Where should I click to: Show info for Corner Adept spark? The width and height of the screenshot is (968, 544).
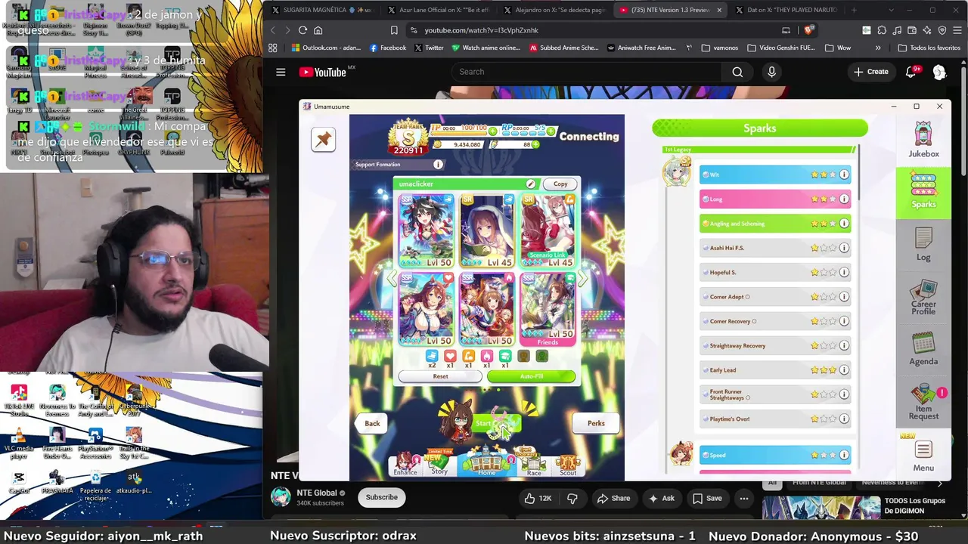coord(844,297)
